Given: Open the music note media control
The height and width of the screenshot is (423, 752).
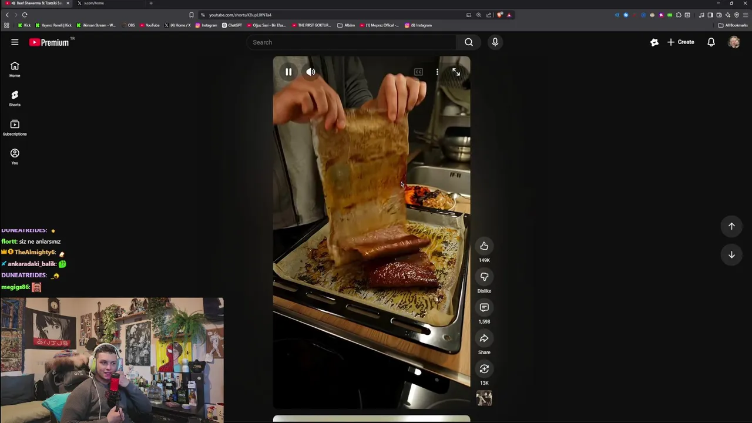Looking at the screenshot, I should [701, 15].
